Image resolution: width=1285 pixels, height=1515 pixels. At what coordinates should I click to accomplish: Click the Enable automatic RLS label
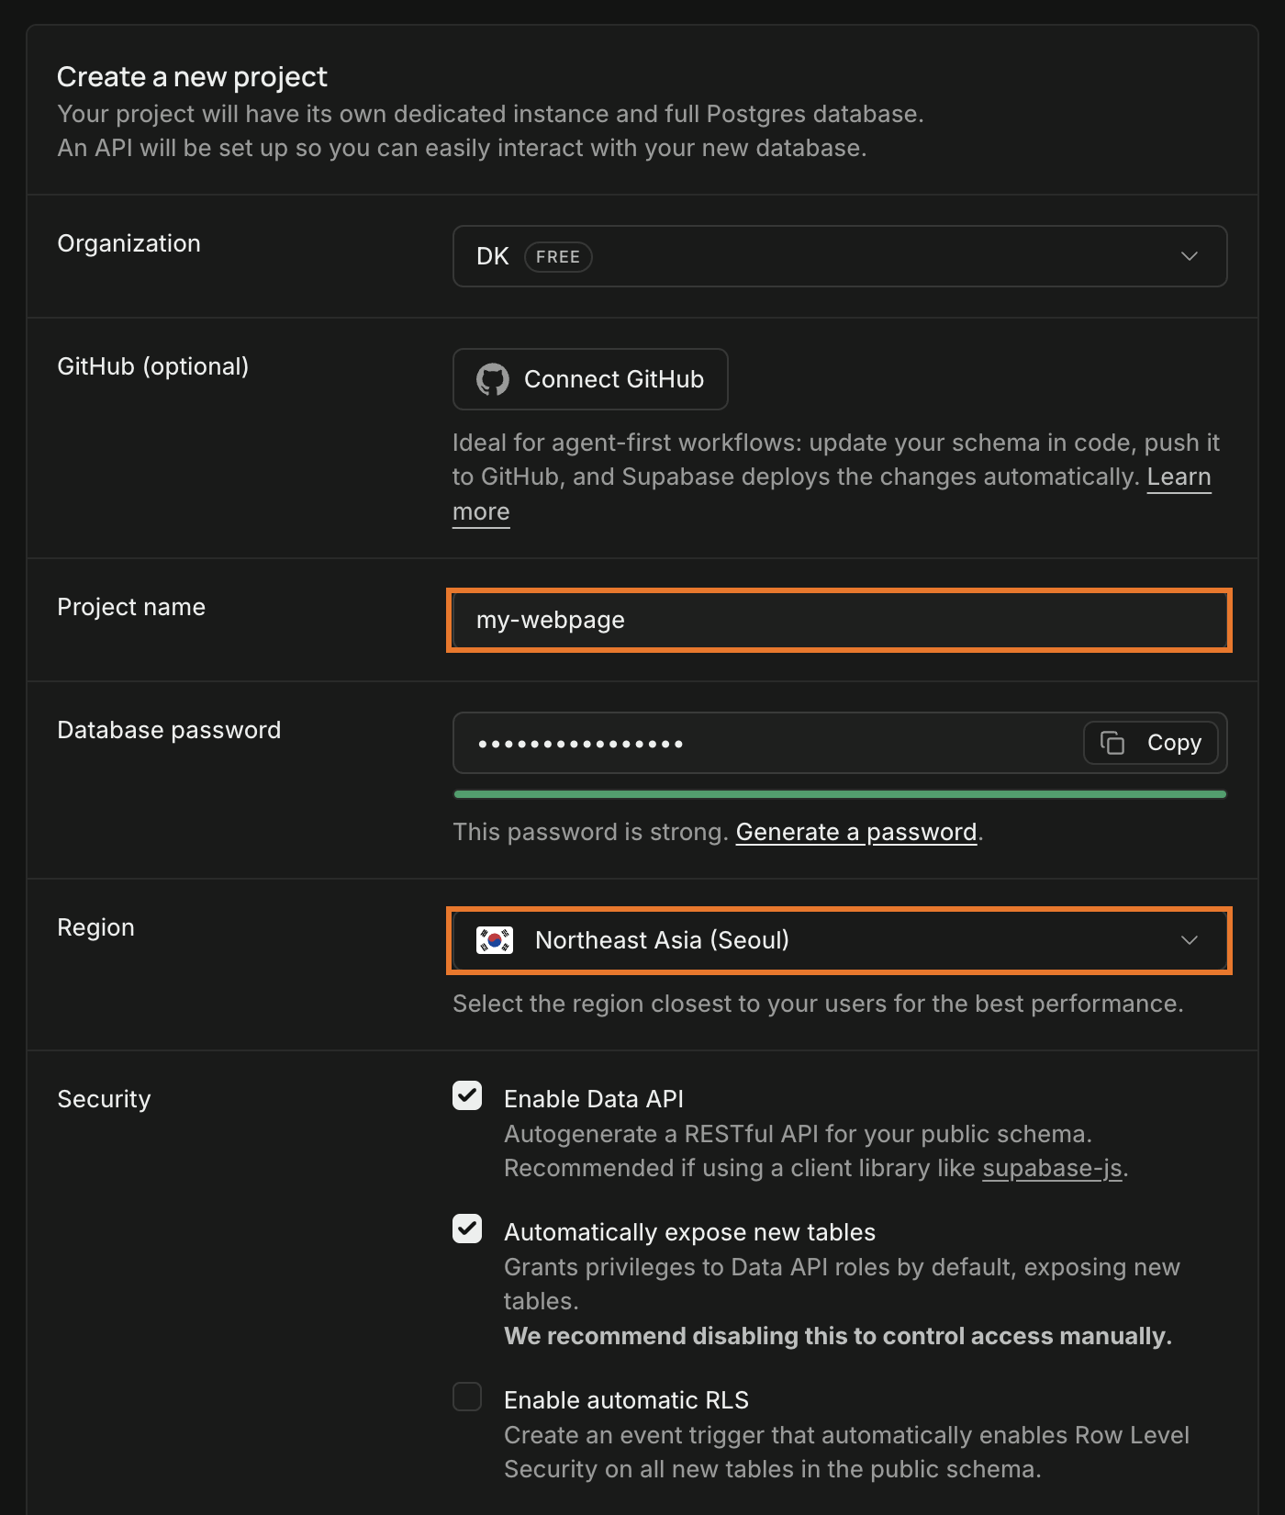(626, 1400)
